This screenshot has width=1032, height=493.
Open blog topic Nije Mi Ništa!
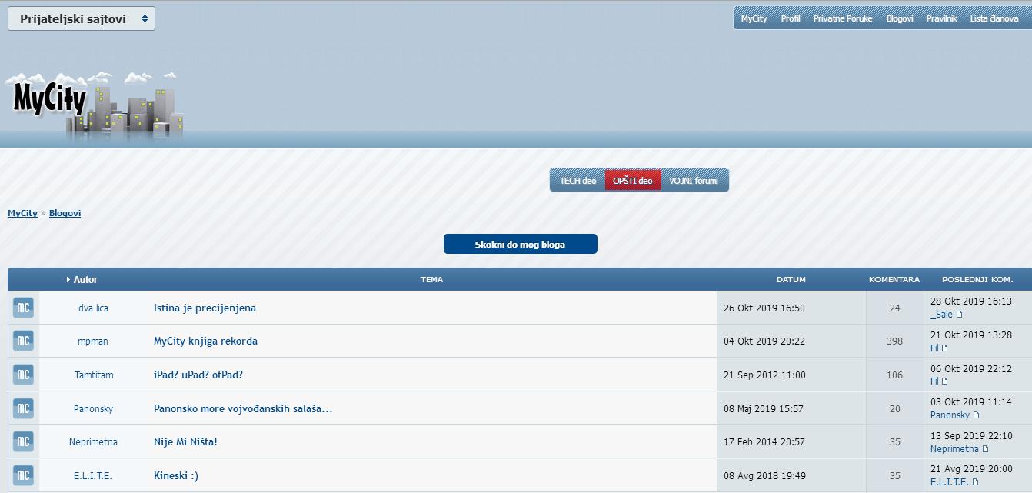185,441
